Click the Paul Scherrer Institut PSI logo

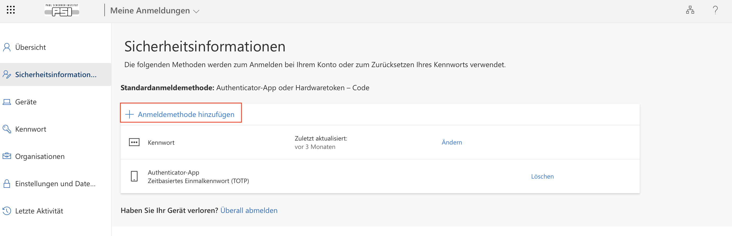coord(62,10)
